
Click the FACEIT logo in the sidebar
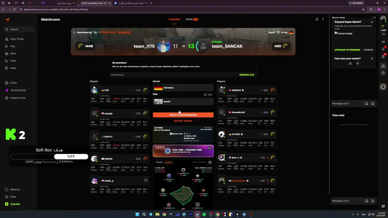pos(7,19)
